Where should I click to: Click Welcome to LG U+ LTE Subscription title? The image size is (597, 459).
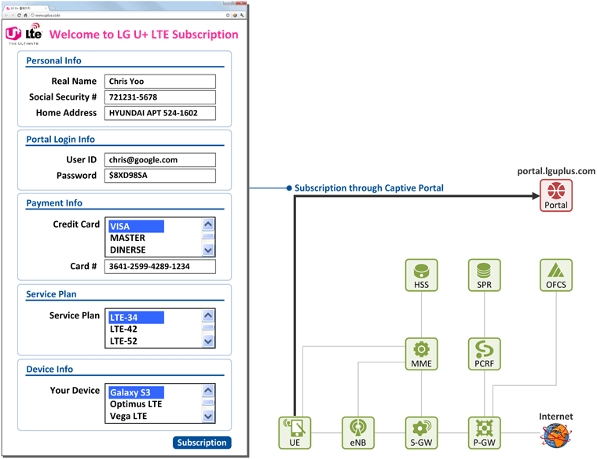(x=144, y=35)
